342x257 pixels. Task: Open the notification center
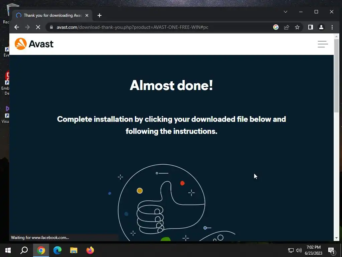[x=331, y=250]
